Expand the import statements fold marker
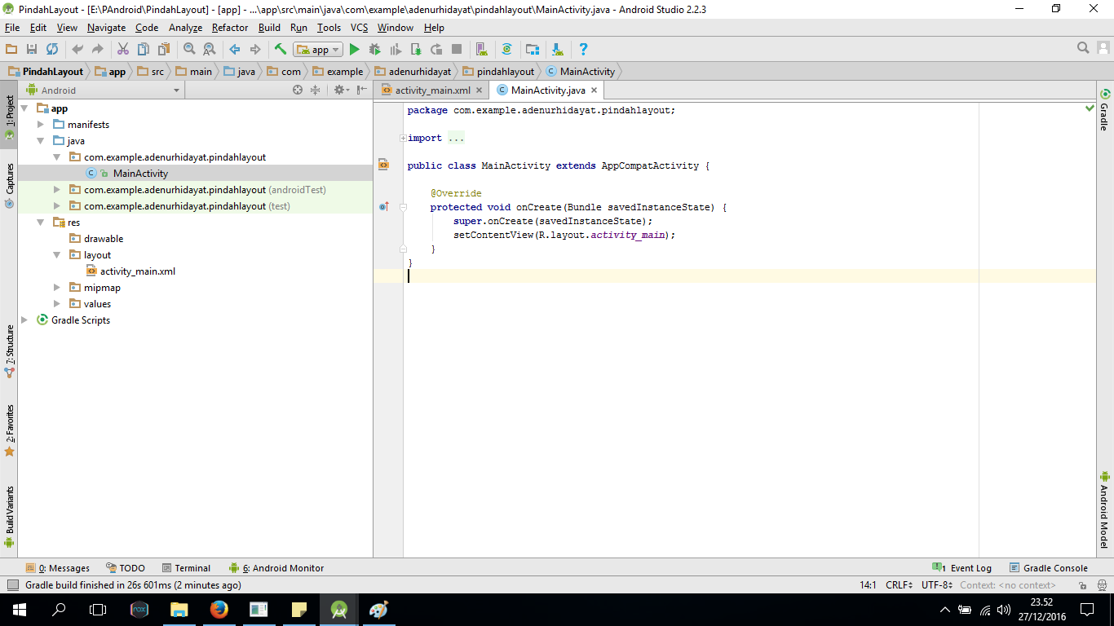The width and height of the screenshot is (1114, 626). (x=403, y=139)
